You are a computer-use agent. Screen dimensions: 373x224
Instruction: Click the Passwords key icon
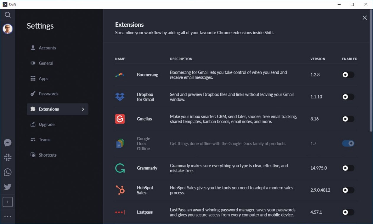tap(33, 94)
